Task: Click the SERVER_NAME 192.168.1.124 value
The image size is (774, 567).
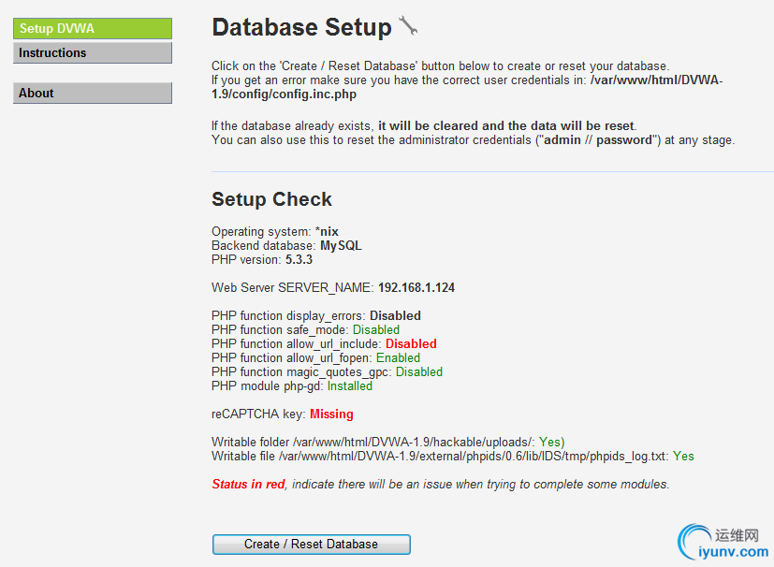Action: pyautogui.click(x=416, y=287)
